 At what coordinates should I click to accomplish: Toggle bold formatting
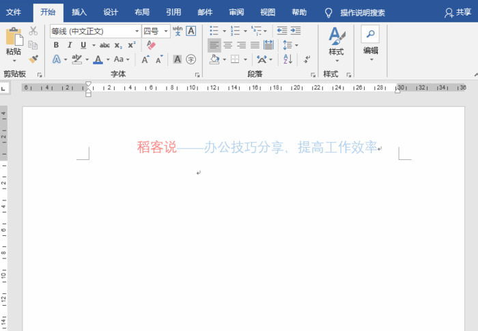56,45
